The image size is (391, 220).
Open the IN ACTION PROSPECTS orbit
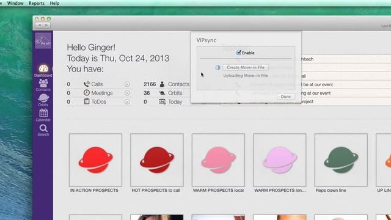pyautogui.click(x=95, y=160)
